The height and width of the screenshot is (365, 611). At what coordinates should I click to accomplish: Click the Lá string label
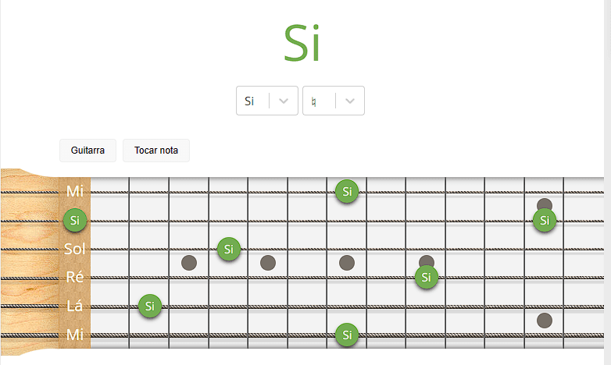75,306
